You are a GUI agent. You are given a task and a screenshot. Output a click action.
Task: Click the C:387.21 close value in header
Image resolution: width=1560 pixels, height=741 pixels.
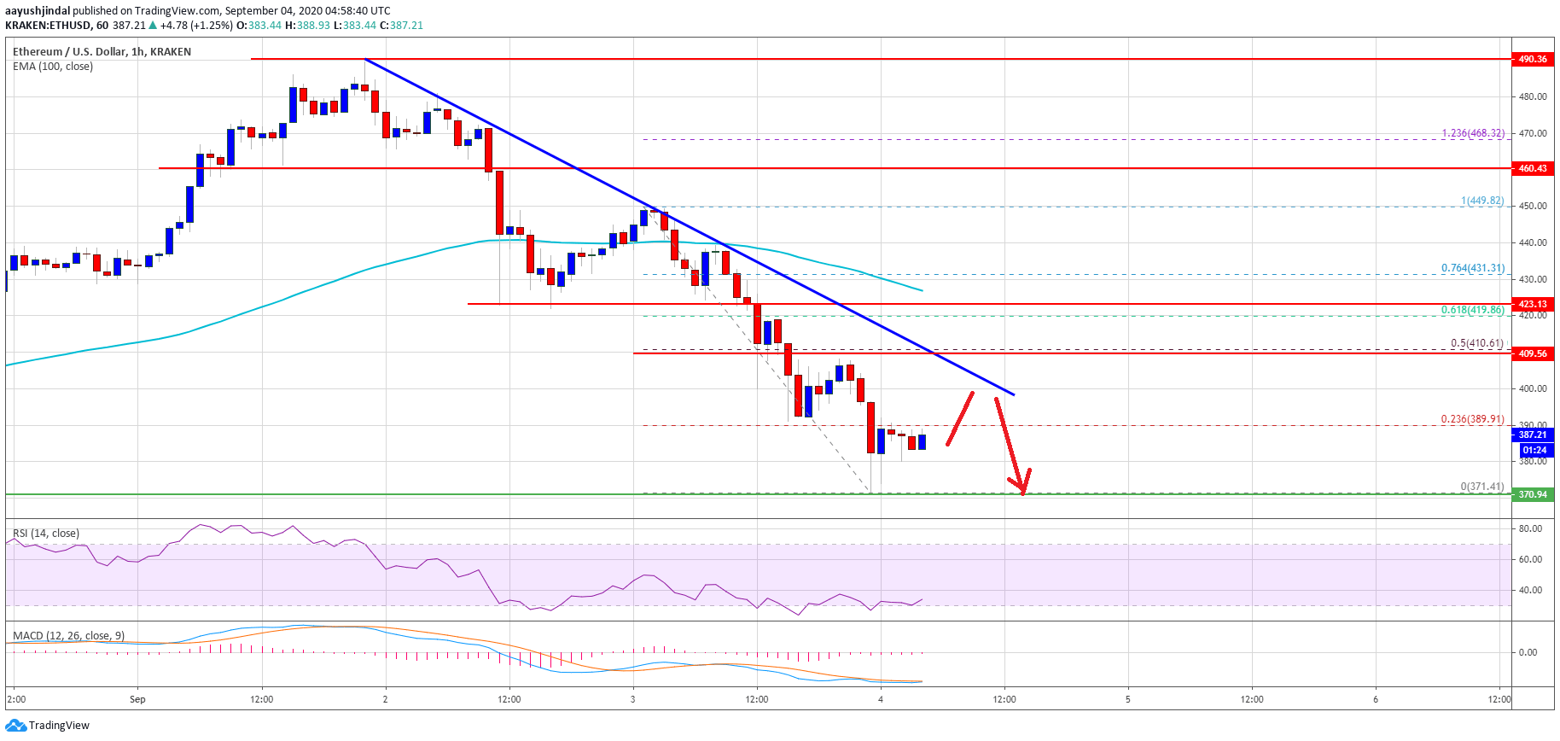(401, 26)
